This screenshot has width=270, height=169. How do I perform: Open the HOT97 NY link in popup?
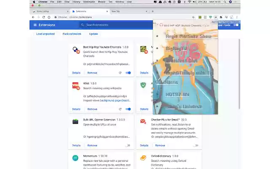click(177, 95)
